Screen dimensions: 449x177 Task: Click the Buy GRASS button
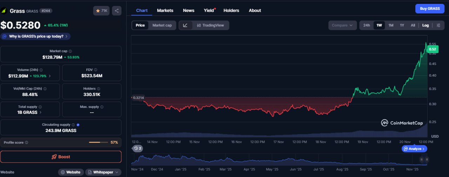[x=429, y=9]
